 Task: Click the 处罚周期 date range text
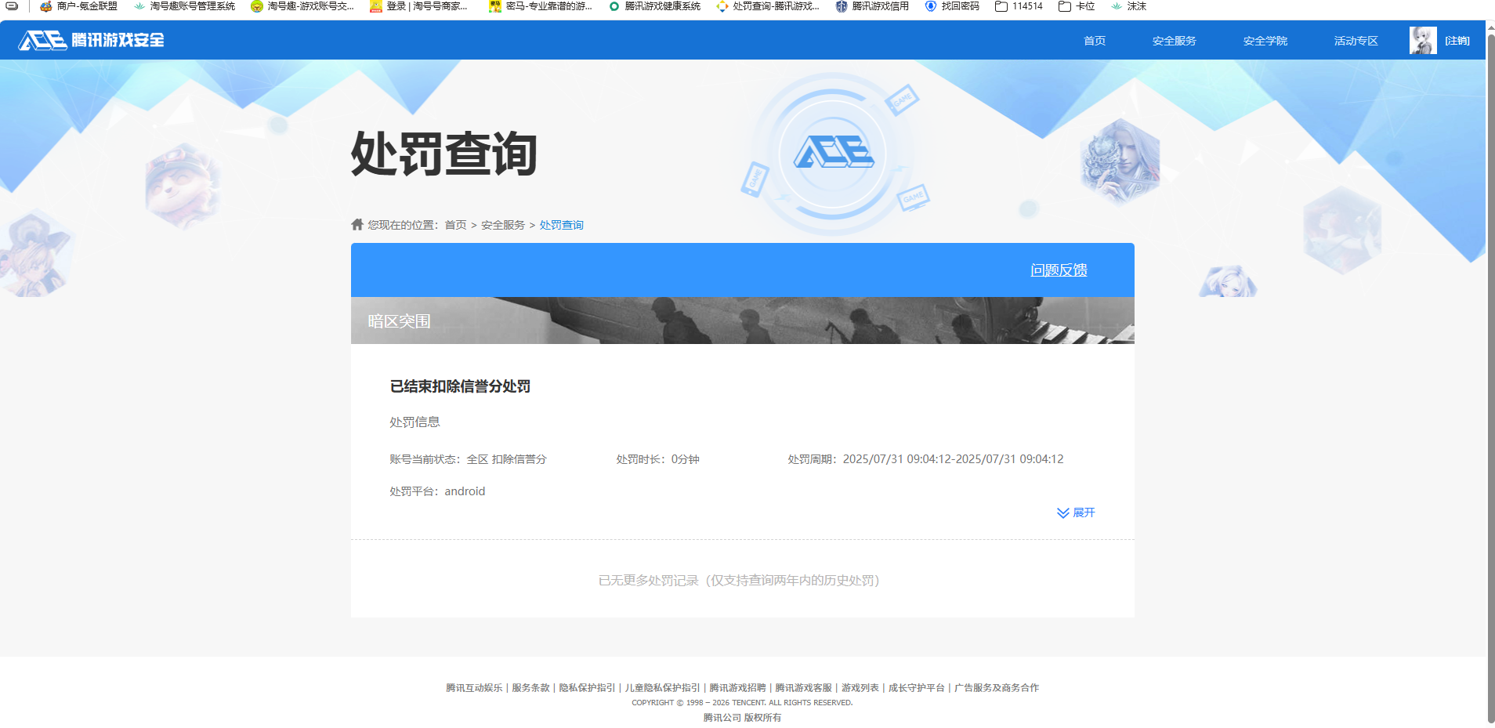tap(925, 459)
